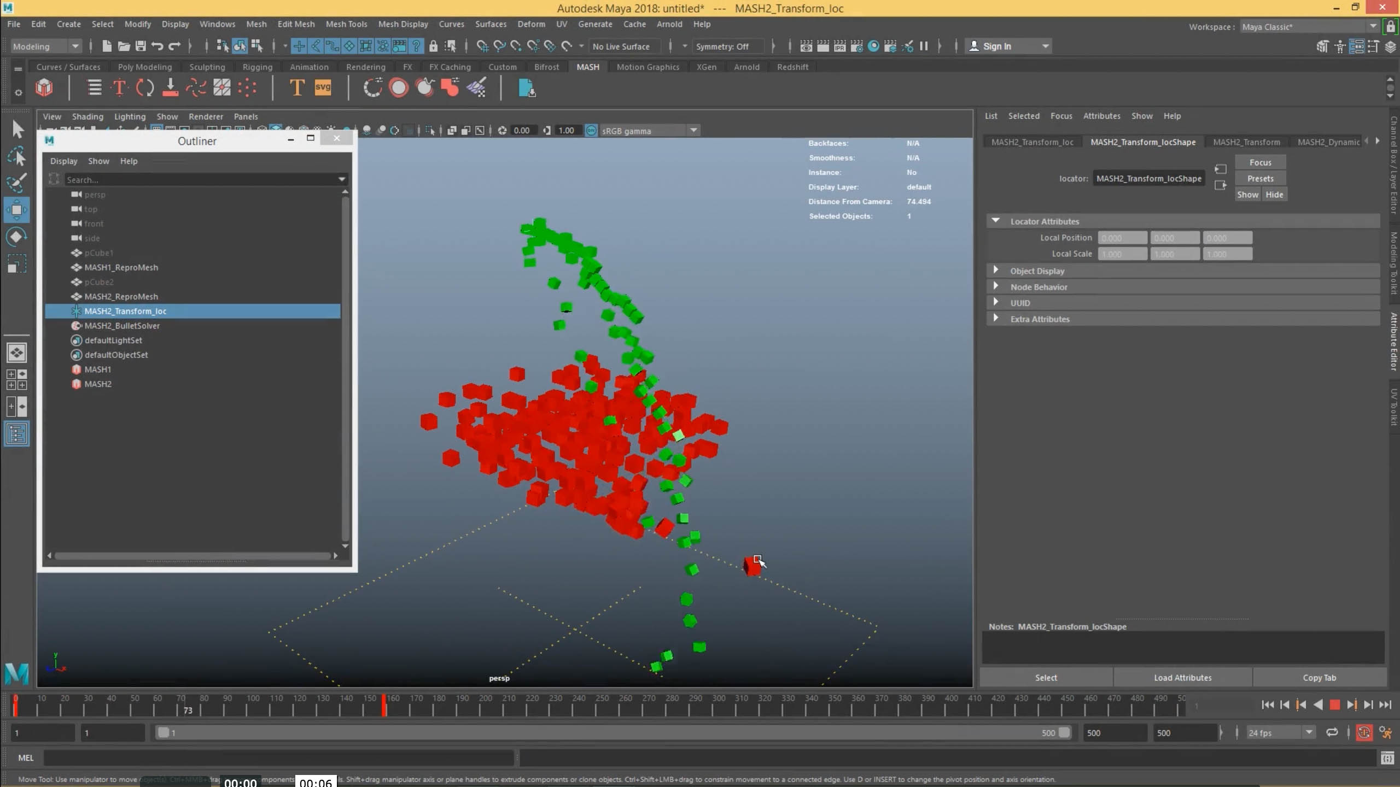Click the Create MASH Network icon
1400x787 pixels.
tap(44, 87)
